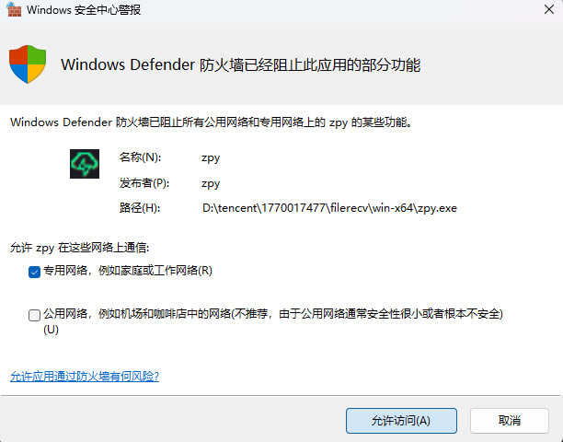Close the Windows security alert dialog
The height and width of the screenshot is (442, 563).
549,9
